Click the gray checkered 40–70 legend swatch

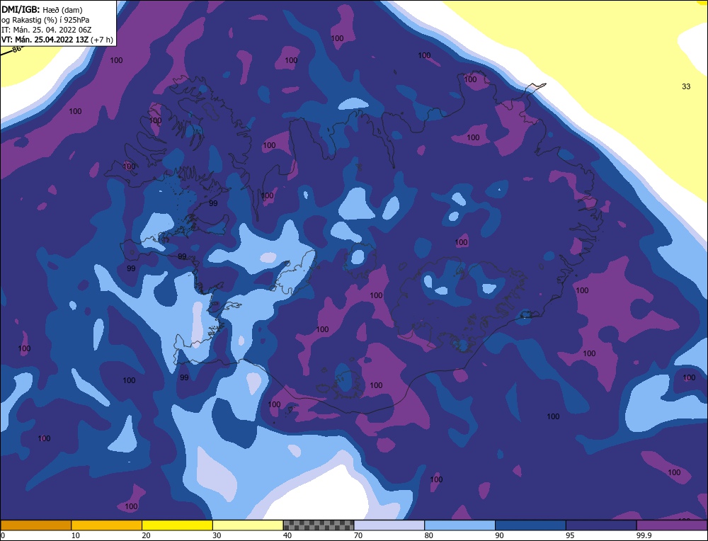[319, 525]
